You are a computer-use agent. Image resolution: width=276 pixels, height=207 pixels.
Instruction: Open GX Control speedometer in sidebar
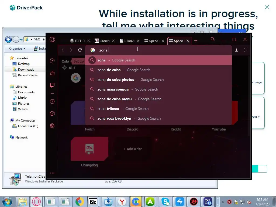pyautogui.click(x=52, y=61)
